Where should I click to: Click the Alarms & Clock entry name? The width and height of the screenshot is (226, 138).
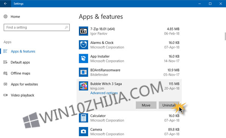(x=102, y=43)
